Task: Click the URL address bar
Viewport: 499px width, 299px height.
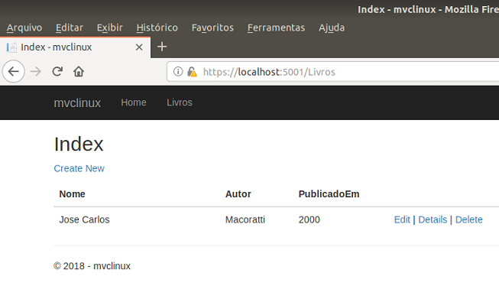Action: [333, 72]
